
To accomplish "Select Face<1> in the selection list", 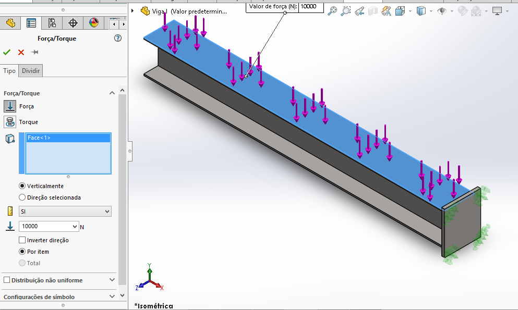I will click(68, 138).
